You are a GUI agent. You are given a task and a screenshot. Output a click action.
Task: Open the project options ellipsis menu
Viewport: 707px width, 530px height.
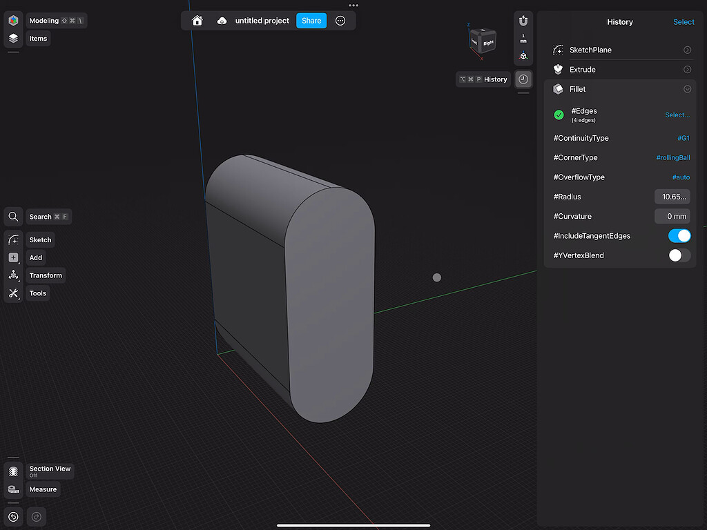tap(340, 20)
